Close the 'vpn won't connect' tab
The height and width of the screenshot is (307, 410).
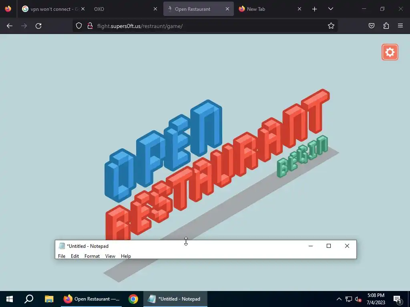click(83, 9)
